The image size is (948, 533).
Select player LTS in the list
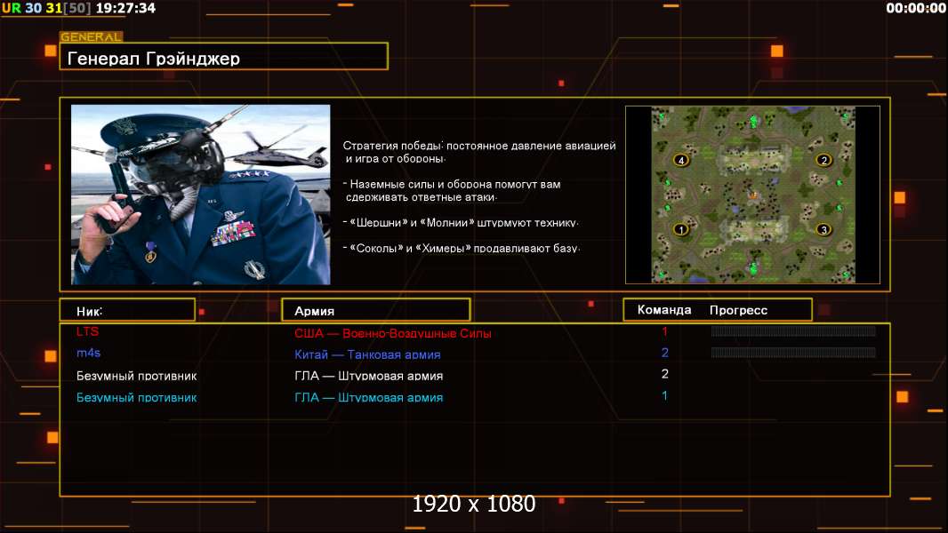88,331
